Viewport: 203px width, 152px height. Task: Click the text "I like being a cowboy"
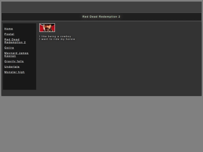coord(55,36)
